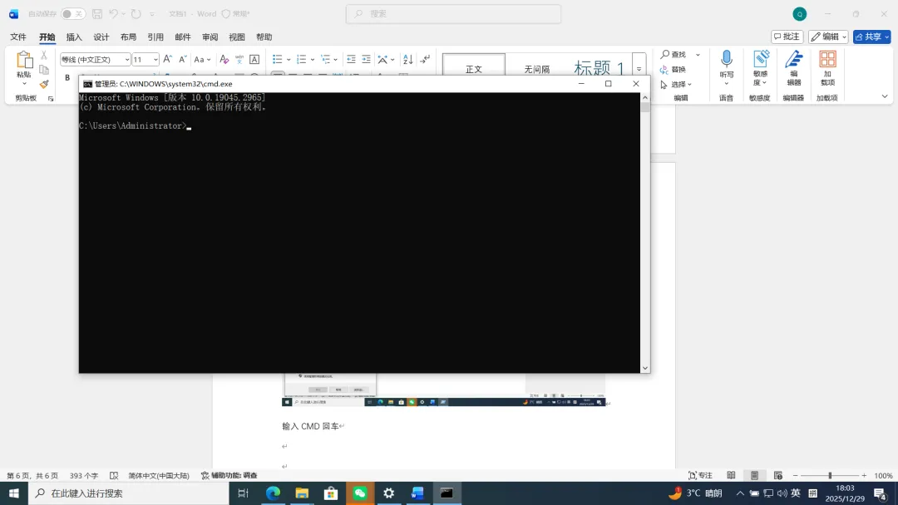The image size is (898, 505).
Task: Toggle the AutoSave switch off/on
Action: pos(72,14)
